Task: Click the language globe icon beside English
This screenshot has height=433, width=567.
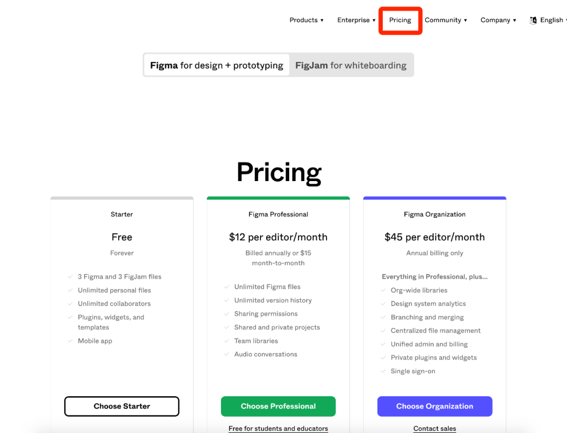Action: (x=533, y=20)
